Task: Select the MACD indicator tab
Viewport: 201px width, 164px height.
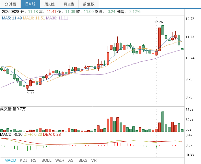Action: [10, 160]
